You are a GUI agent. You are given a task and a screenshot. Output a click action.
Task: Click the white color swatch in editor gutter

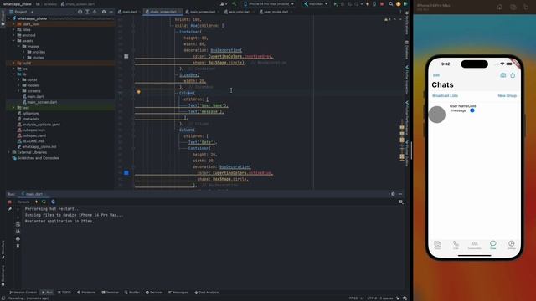pyautogui.click(x=126, y=56)
